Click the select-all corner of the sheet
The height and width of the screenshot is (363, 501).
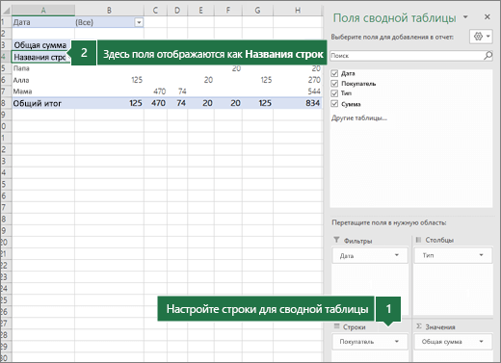point(6,11)
